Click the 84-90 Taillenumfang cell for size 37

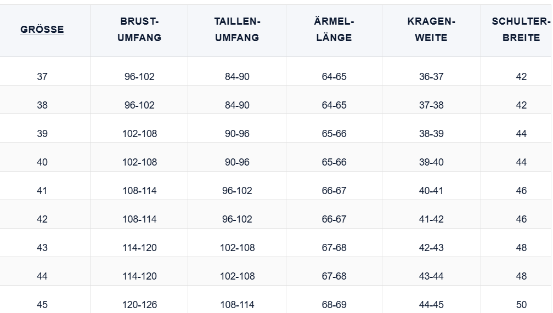237,77
